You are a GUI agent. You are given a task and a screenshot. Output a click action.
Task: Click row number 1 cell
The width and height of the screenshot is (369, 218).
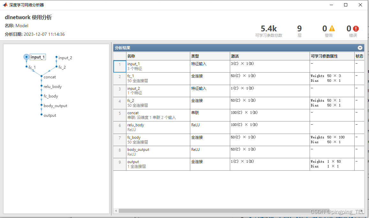(120, 66)
